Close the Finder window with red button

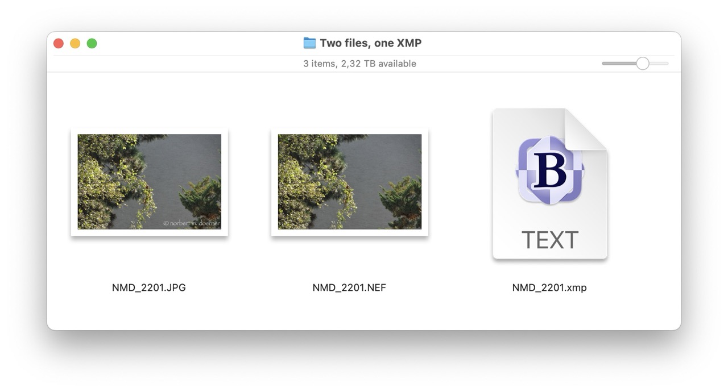coord(59,43)
